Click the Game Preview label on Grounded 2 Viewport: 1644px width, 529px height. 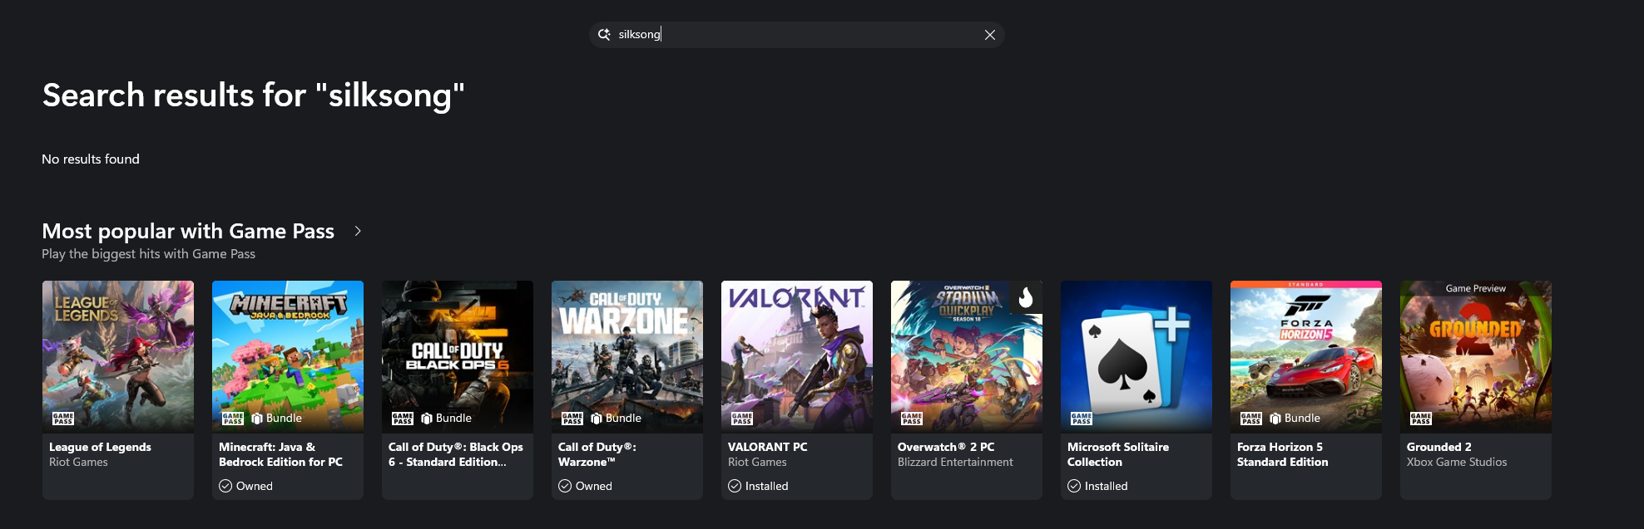coord(1476,288)
